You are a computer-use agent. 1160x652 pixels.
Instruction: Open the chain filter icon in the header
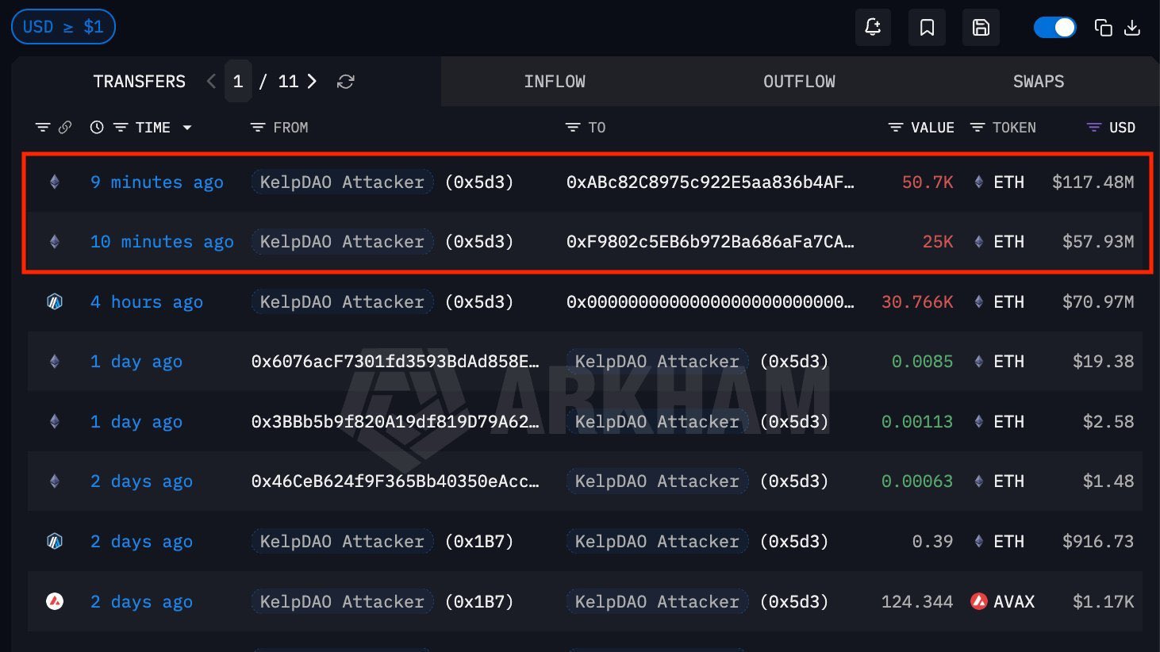[x=43, y=128]
